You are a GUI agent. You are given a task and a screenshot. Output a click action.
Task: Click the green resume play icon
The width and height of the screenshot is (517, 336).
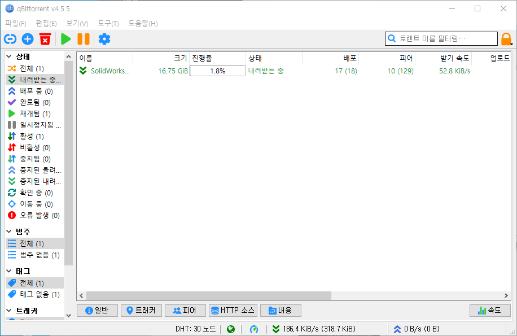pyautogui.click(x=66, y=39)
